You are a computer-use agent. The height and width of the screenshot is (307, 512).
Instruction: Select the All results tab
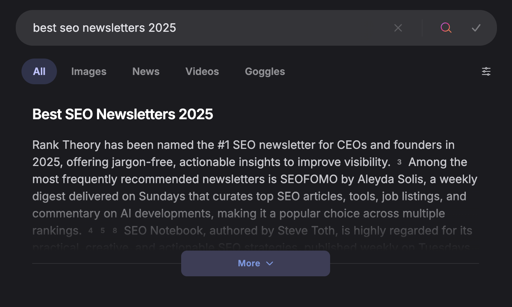[39, 71]
